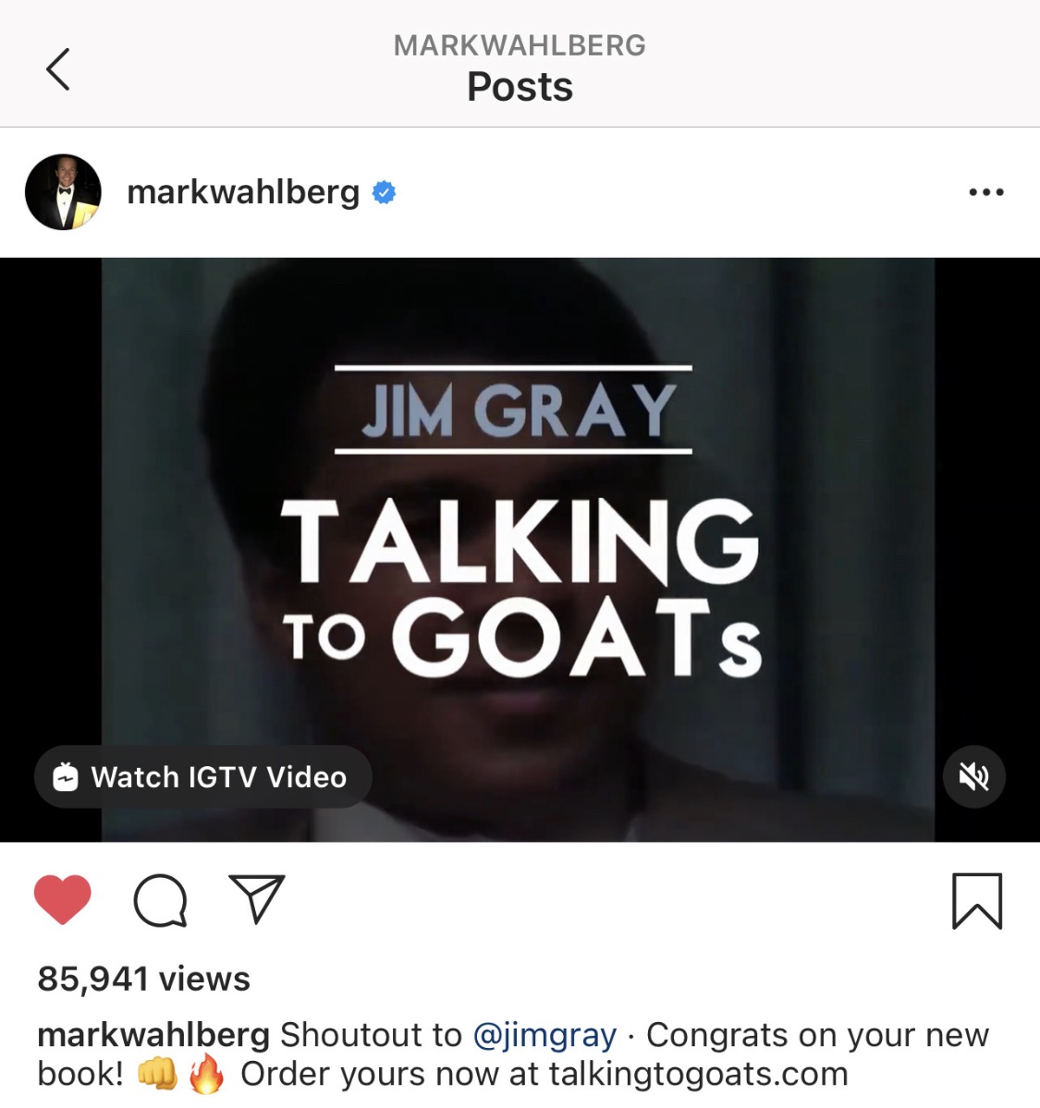Unmute the video with the speaker icon
This screenshot has width=1040, height=1108.
pos(973,776)
